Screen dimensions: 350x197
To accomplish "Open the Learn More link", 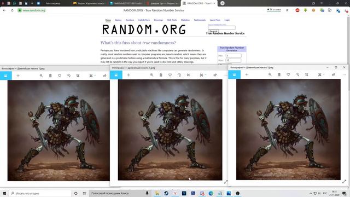I will (215, 20).
